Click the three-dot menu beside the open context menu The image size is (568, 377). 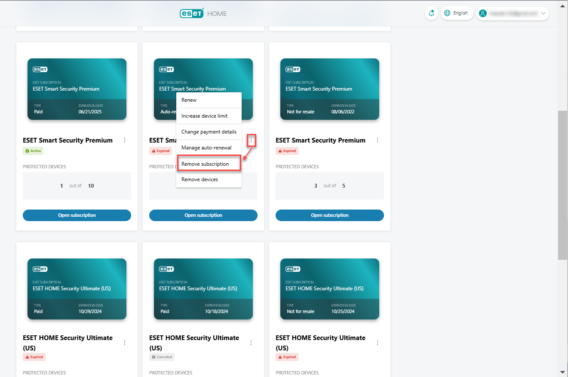251,140
